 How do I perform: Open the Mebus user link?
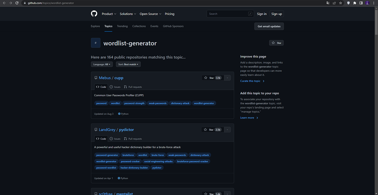click(105, 78)
